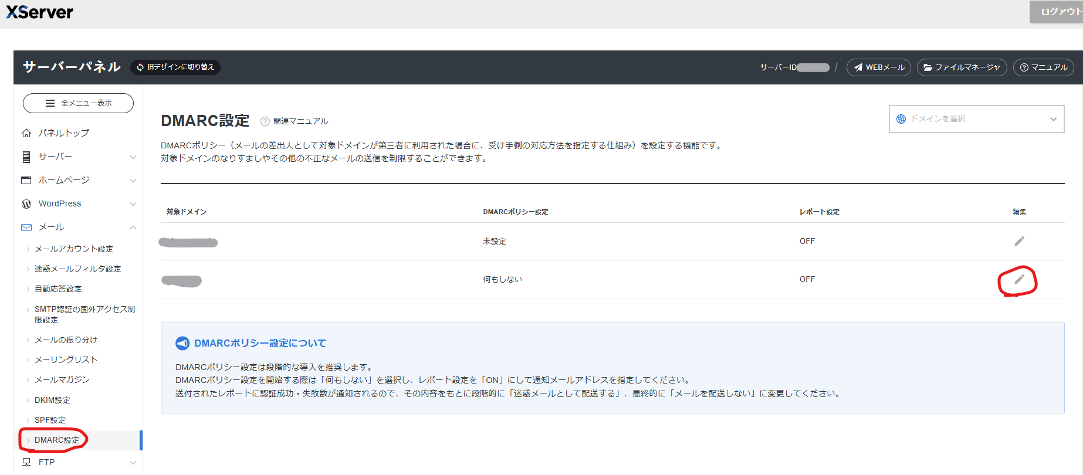Click the megaphone icon in DMARC info box

click(x=182, y=343)
